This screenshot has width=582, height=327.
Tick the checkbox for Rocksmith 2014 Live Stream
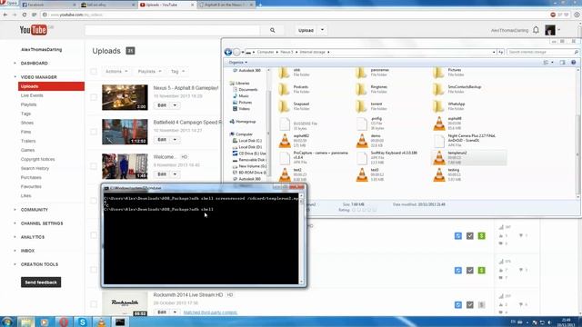coord(94,304)
